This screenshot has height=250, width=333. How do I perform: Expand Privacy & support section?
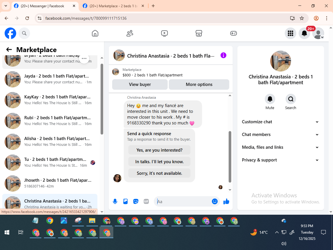coord(281,160)
